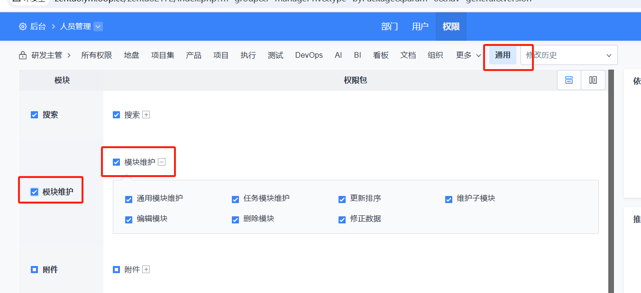Viewport: 641px width, 293px height.
Task: Uncheck the 更新排序 permission
Action: pos(342,199)
